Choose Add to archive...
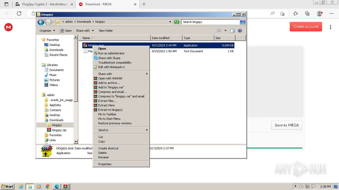 [x=121, y=83]
